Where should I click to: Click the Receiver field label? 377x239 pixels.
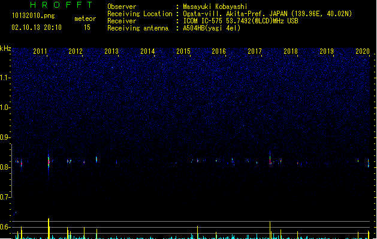(x=122, y=21)
